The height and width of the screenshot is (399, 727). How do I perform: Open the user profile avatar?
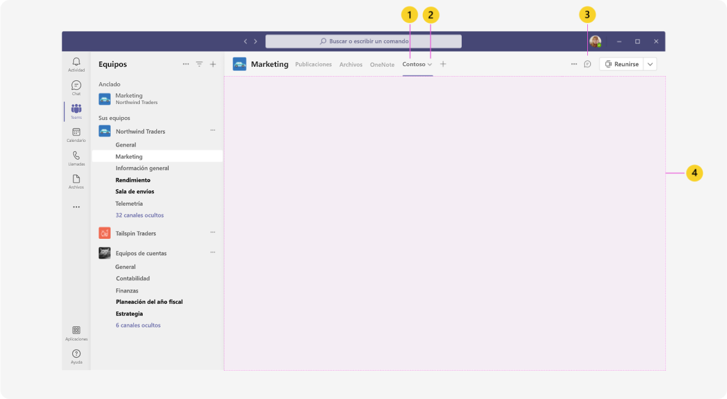(x=595, y=41)
